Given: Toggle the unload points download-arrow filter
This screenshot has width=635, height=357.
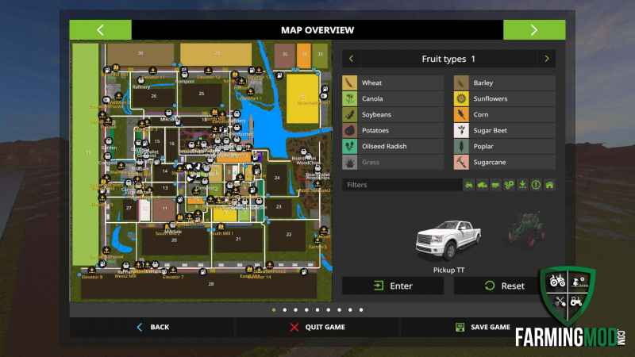Looking at the screenshot, I should coord(523,185).
